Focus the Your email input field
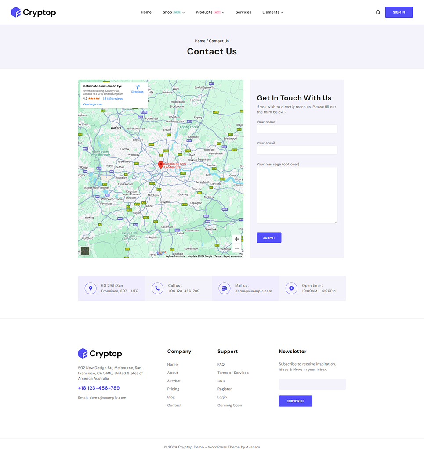Screen dimensions: 424x470 coord(297,150)
